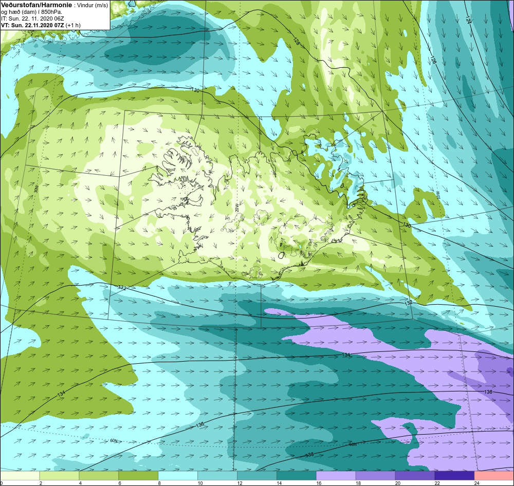Click the '132' contour label southeast of Iceland

point(408,303)
